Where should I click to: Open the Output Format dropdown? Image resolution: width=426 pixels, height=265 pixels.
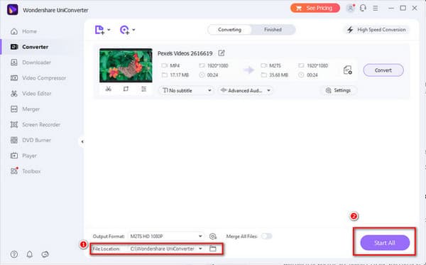point(165,236)
